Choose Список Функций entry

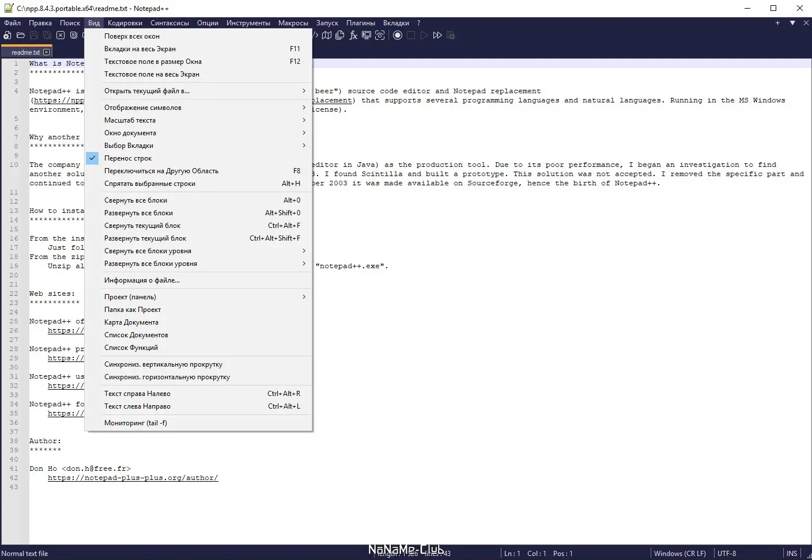coord(198,348)
